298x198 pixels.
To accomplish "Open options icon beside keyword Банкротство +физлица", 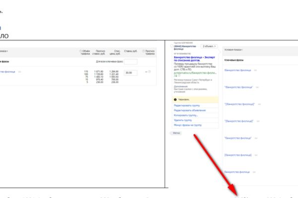I will 255,70.
